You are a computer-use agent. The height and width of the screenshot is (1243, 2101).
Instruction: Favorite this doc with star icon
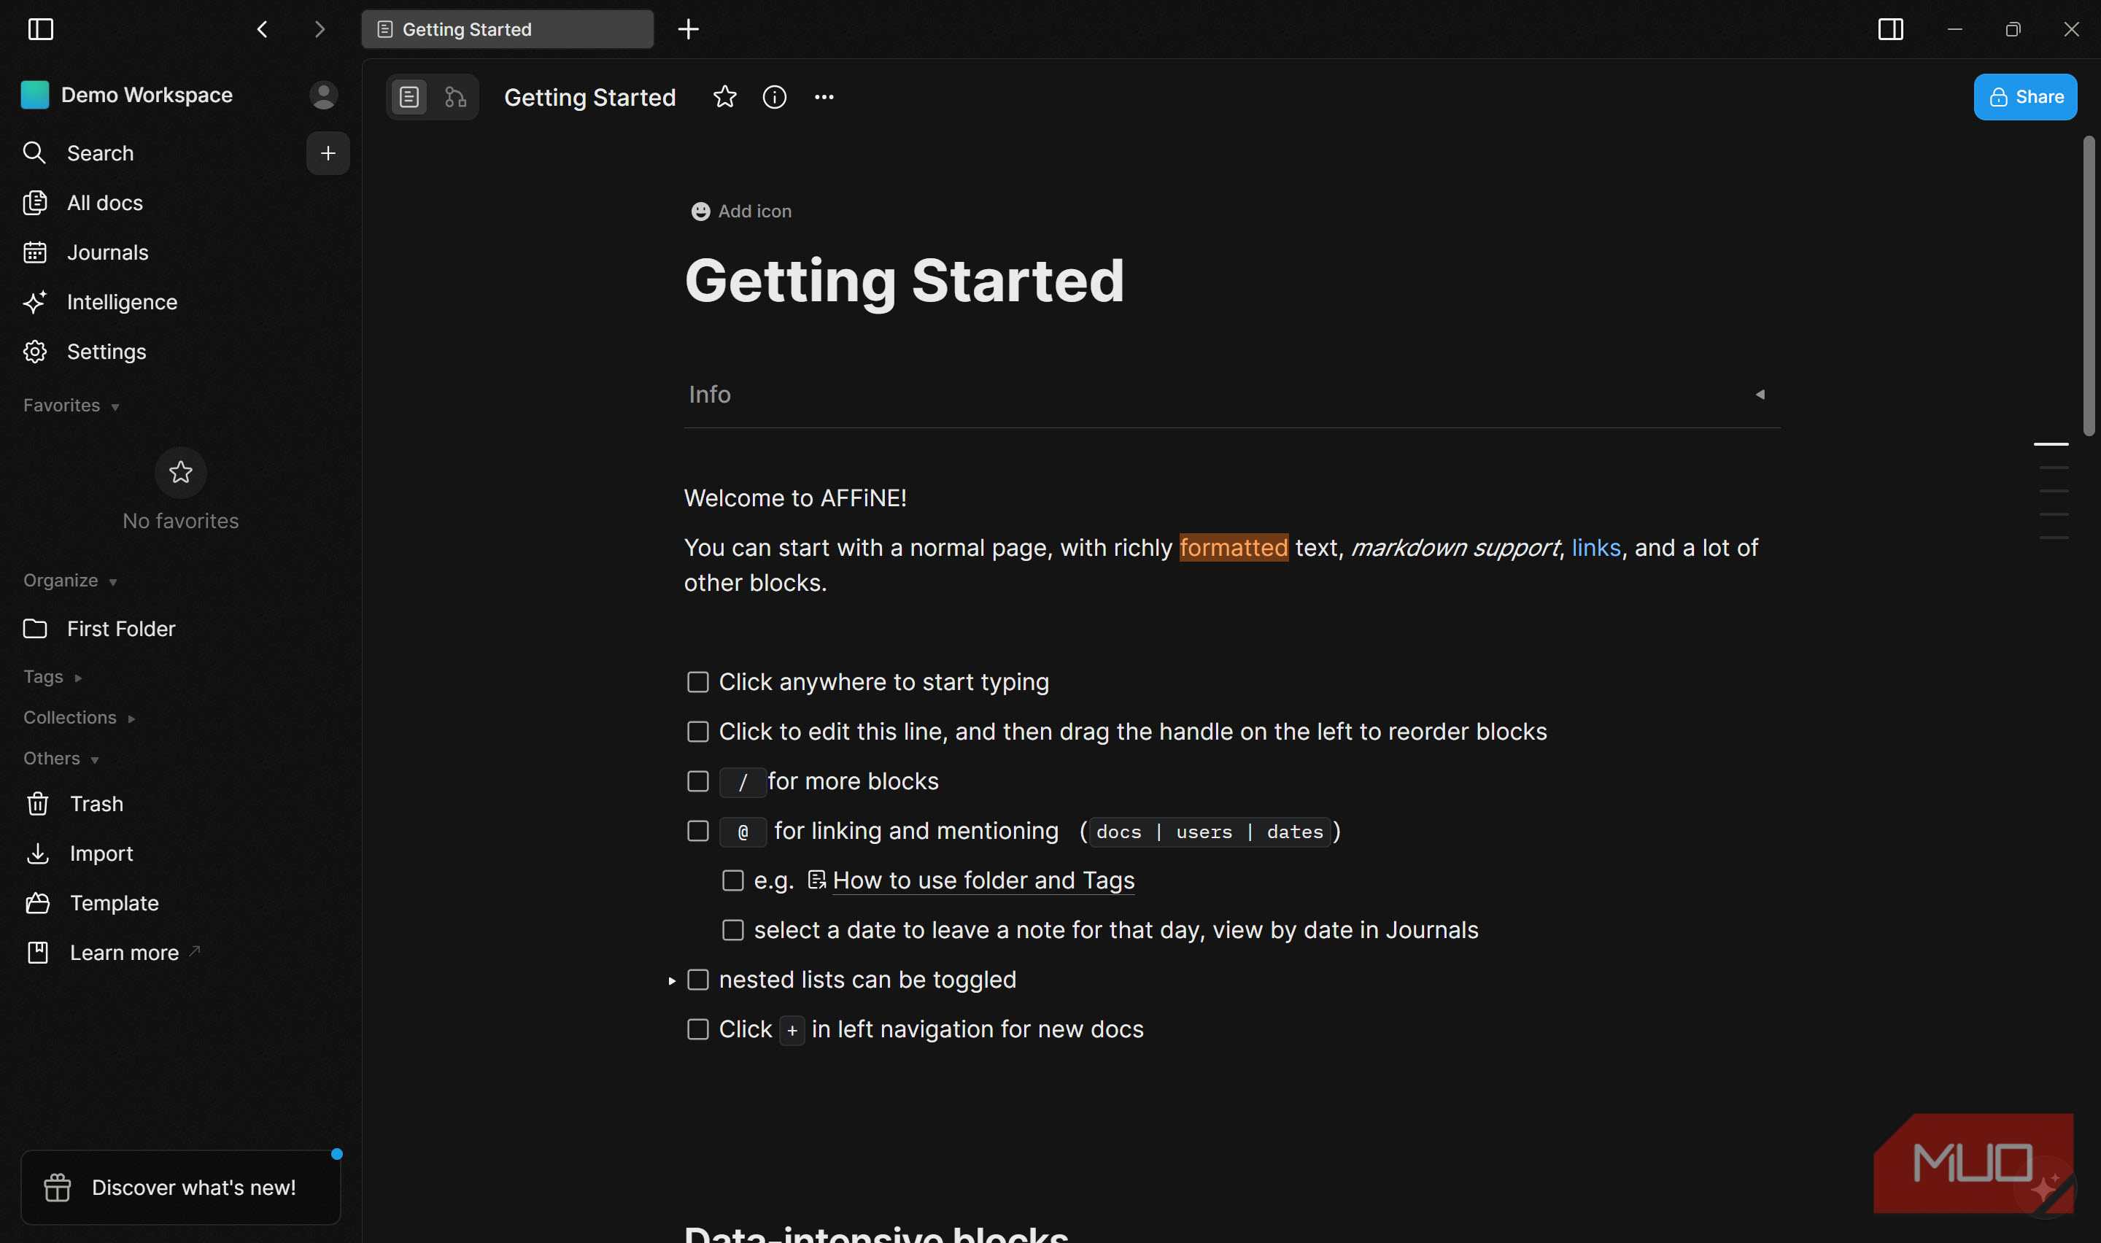click(724, 97)
